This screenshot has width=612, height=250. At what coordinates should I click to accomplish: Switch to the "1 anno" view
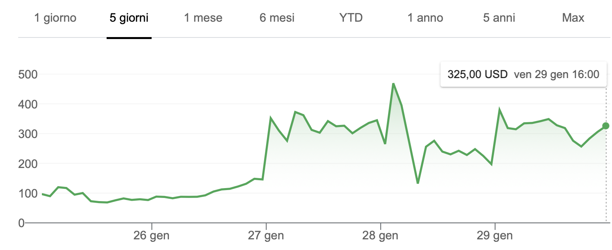pyautogui.click(x=425, y=18)
